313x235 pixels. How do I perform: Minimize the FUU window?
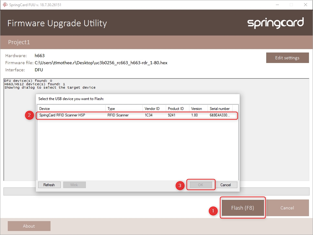[277, 5]
